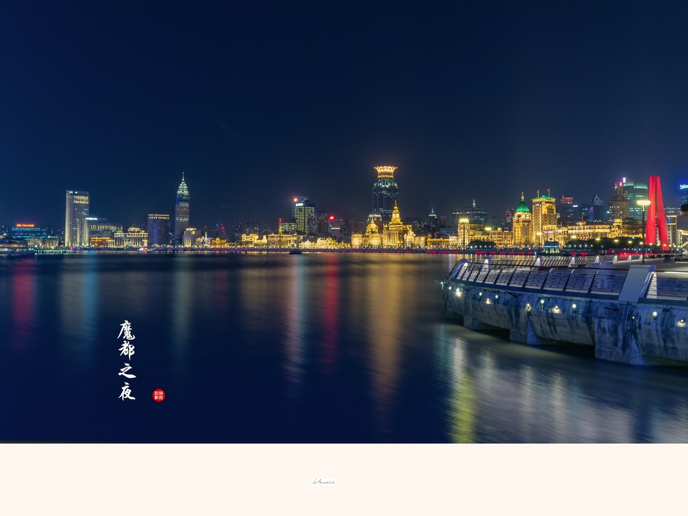Screen dimensions: 688x516
Task: Click the glowing street lamp on the promenade
Action: [643, 229]
